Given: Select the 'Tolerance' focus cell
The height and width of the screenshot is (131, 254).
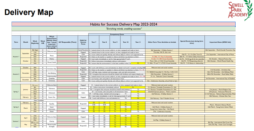Looking at the screenshot, I should (52, 88).
